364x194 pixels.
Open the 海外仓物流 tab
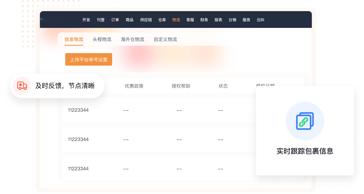coord(132,39)
